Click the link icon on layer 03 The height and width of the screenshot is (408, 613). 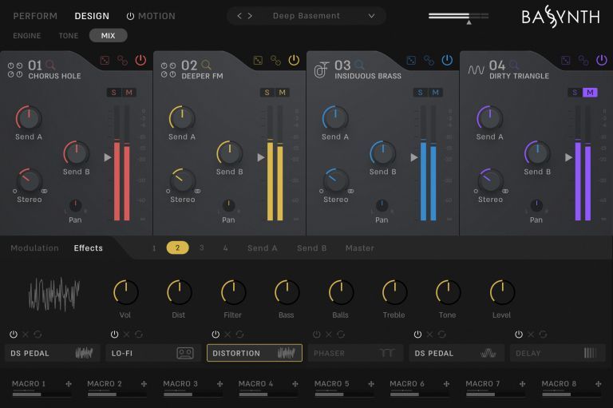[429, 61]
